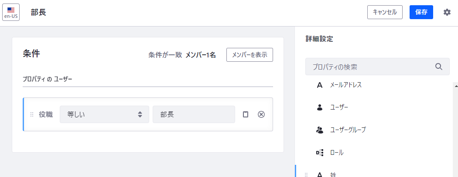The height and width of the screenshot is (177, 458).
Task: Click the 保存 button
Action: click(x=421, y=12)
